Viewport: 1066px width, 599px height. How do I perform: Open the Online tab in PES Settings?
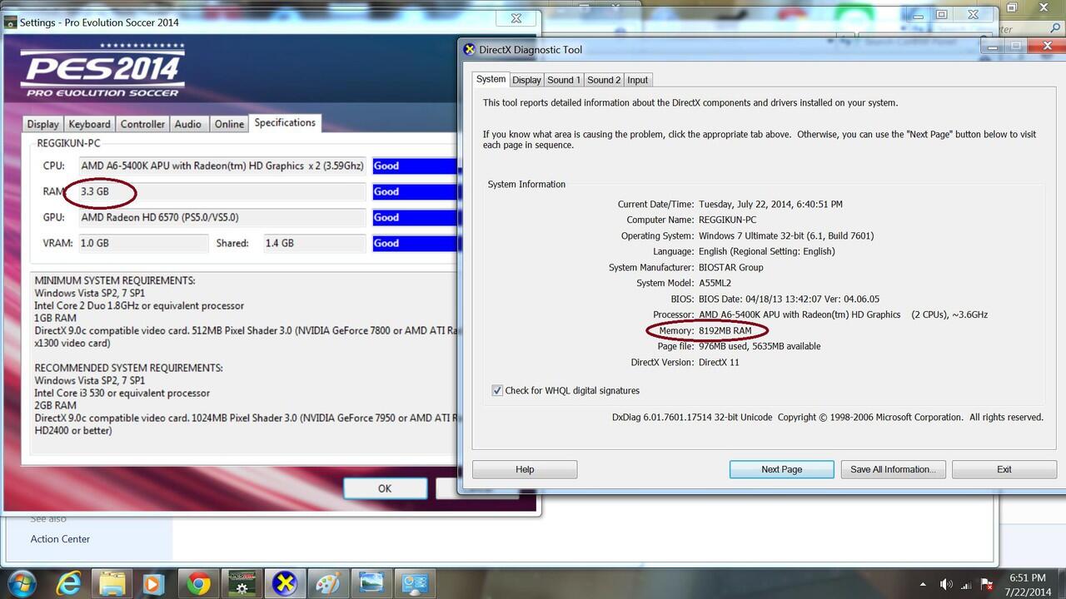pyautogui.click(x=229, y=124)
